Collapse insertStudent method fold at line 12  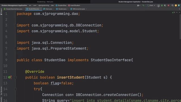(15, 77)
